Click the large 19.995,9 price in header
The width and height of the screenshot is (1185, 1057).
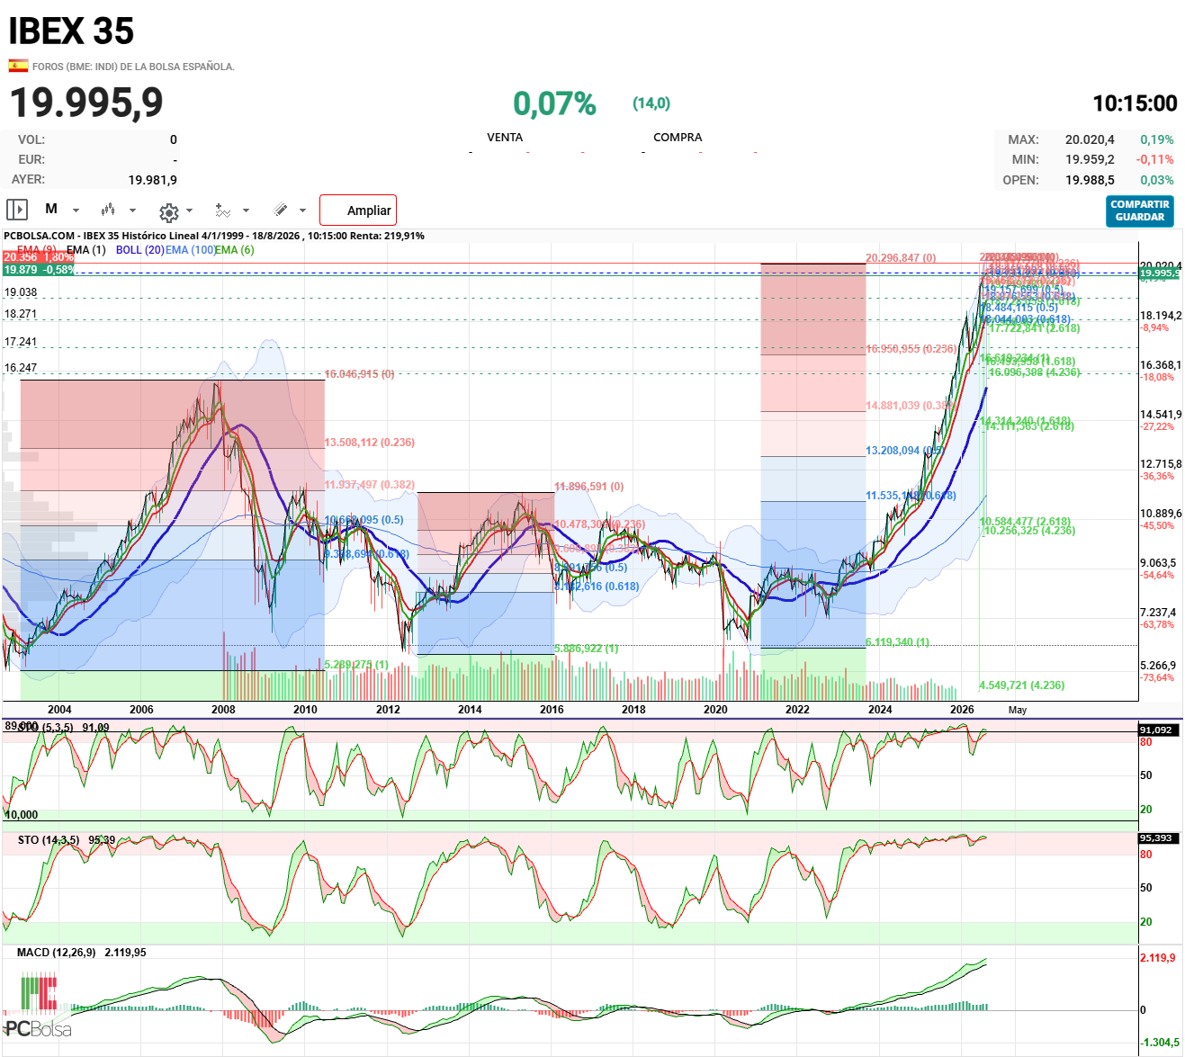click(86, 102)
